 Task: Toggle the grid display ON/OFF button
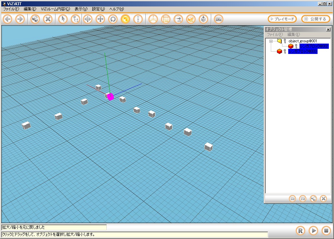(x=166, y=19)
